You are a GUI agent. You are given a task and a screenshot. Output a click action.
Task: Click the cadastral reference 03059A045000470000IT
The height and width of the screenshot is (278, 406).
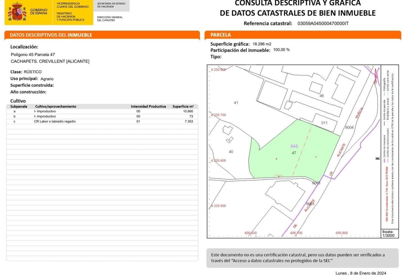pos(323,24)
